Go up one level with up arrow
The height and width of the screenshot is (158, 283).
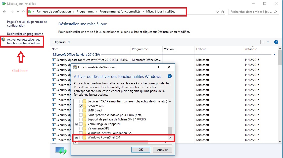(23, 12)
